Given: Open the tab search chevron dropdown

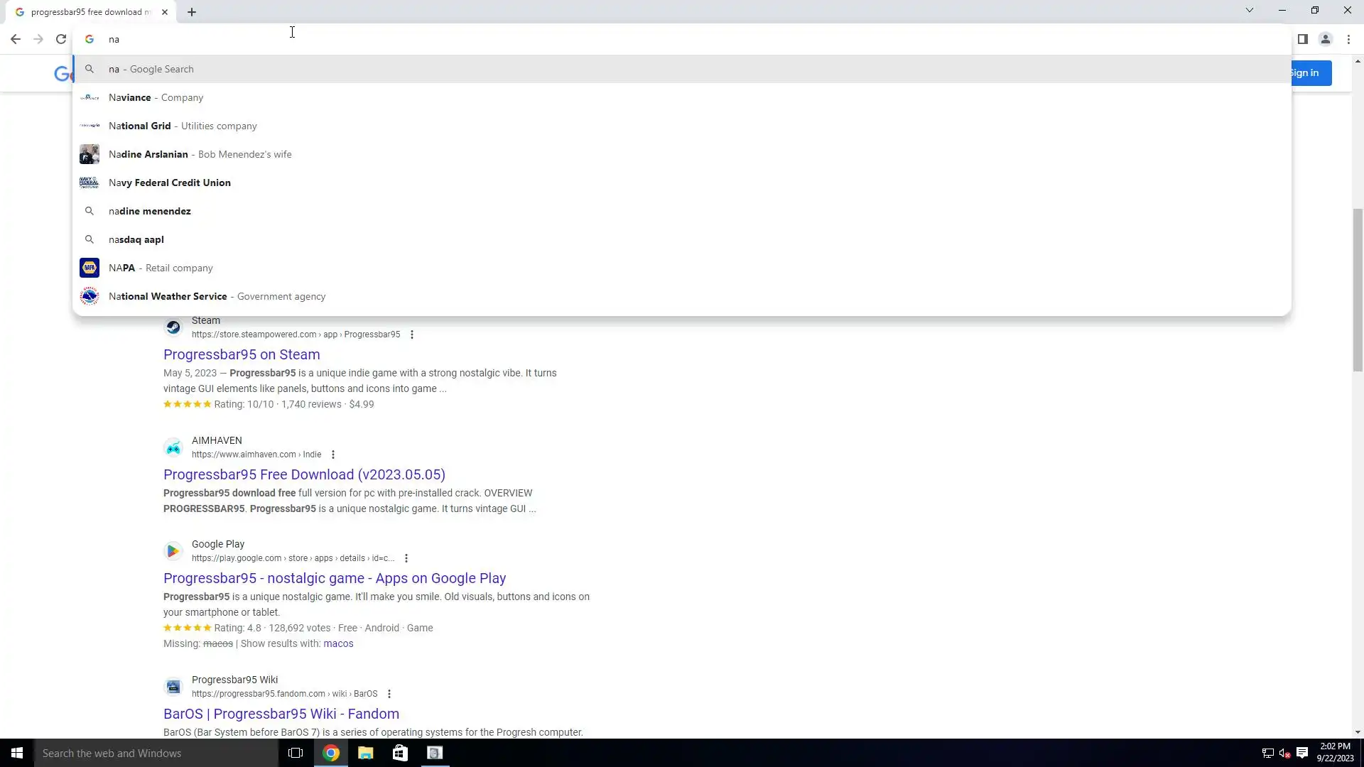Looking at the screenshot, I should (x=1249, y=10).
